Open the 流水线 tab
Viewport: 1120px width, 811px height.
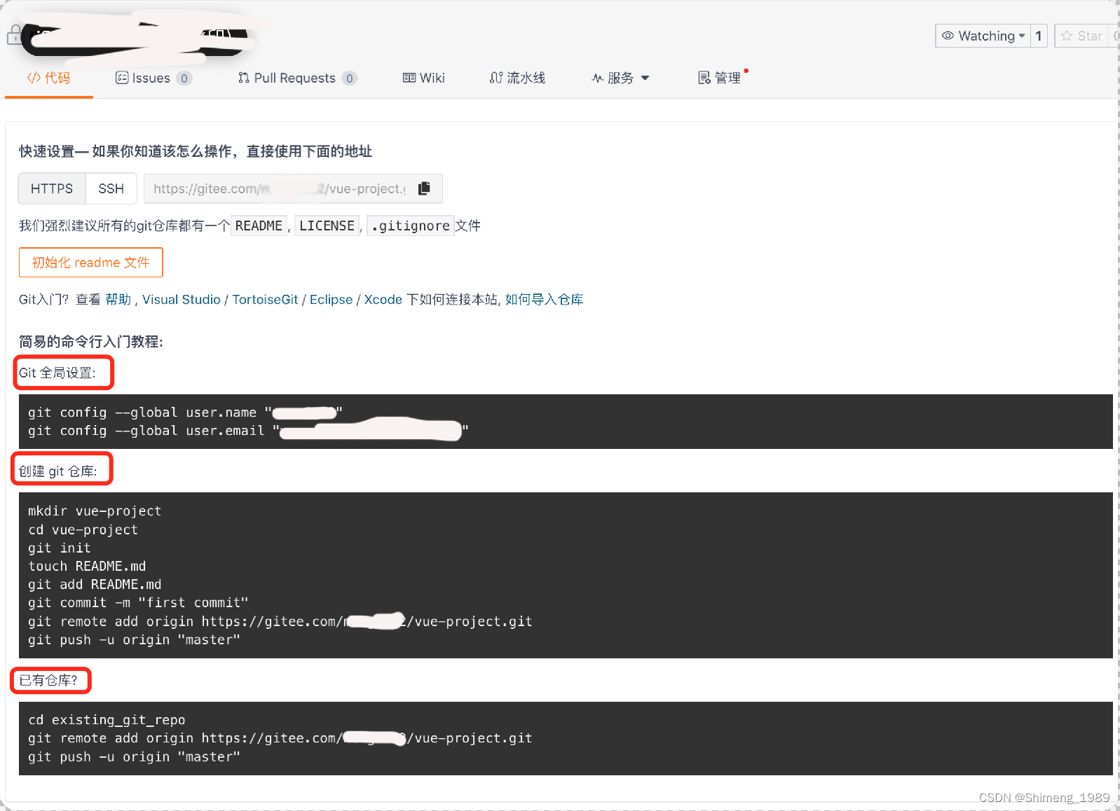click(517, 78)
